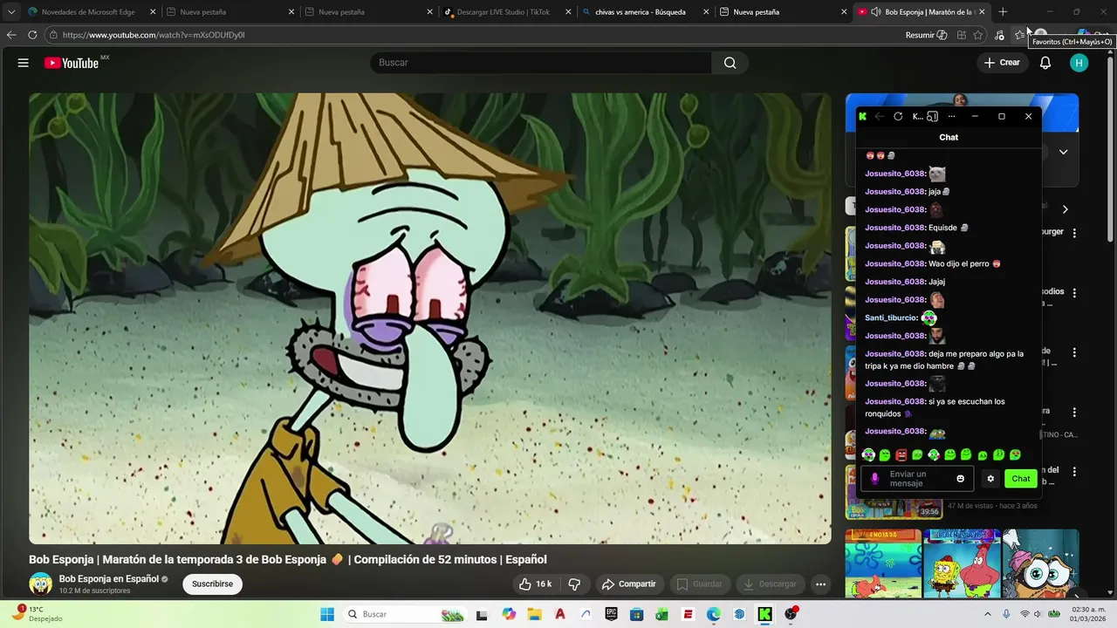The image size is (1117, 628).
Task: Open options for the 47 M de vistas video
Action: pos(1074,472)
